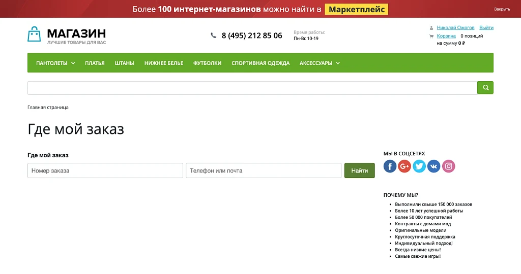
Task: Click the shopping bag store logo
Action: [x=34, y=34]
